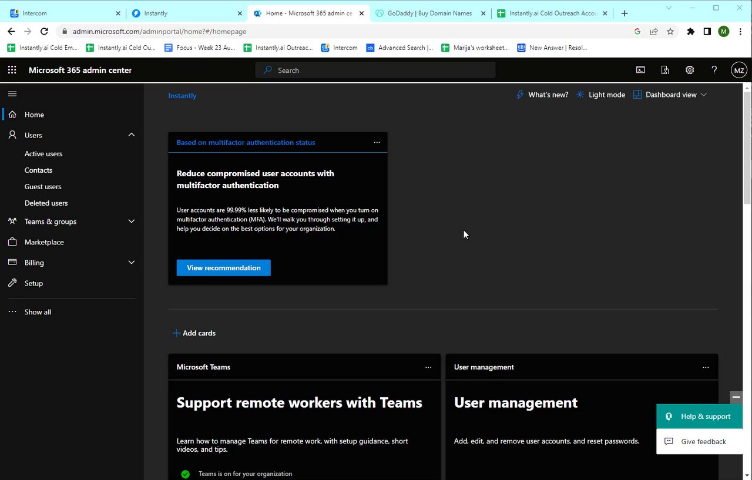The width and height of the screenshot is (752, 480).
Task: Collapse the Users navigation section
Action: coord(132,135)
